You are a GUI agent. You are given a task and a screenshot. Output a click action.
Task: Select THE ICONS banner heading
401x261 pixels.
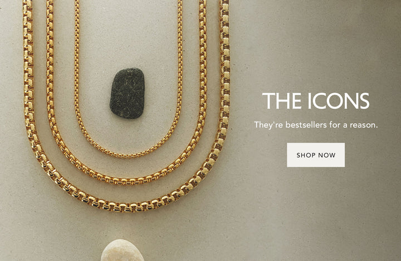click(316, 101)
